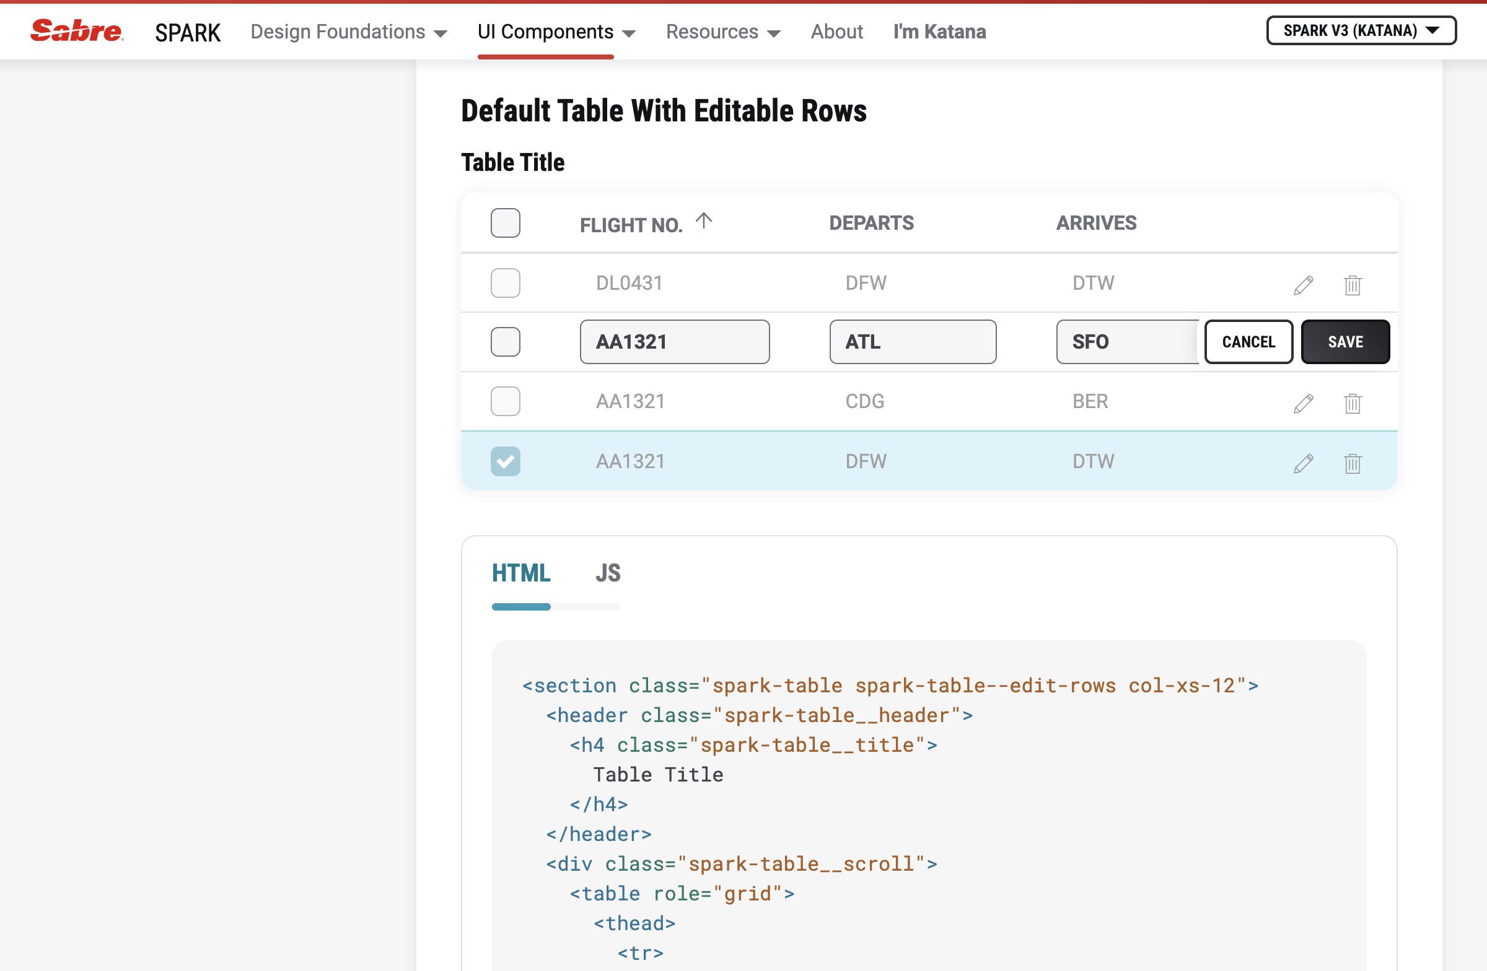Check the select-all checkbox in table header
The height and width of the screenshot is (971, 1487).
505,223
